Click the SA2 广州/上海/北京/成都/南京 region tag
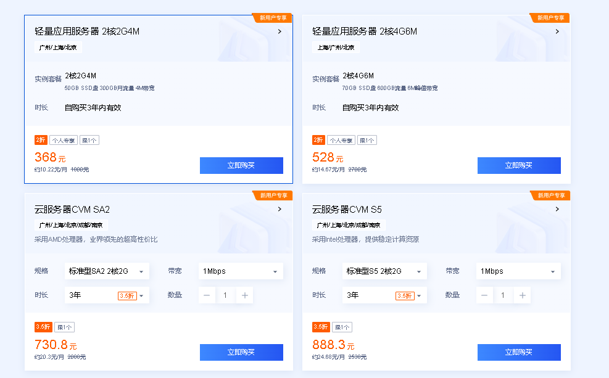Image resolution: width=609 pixels, height=378 pixels. coord(71,225)
